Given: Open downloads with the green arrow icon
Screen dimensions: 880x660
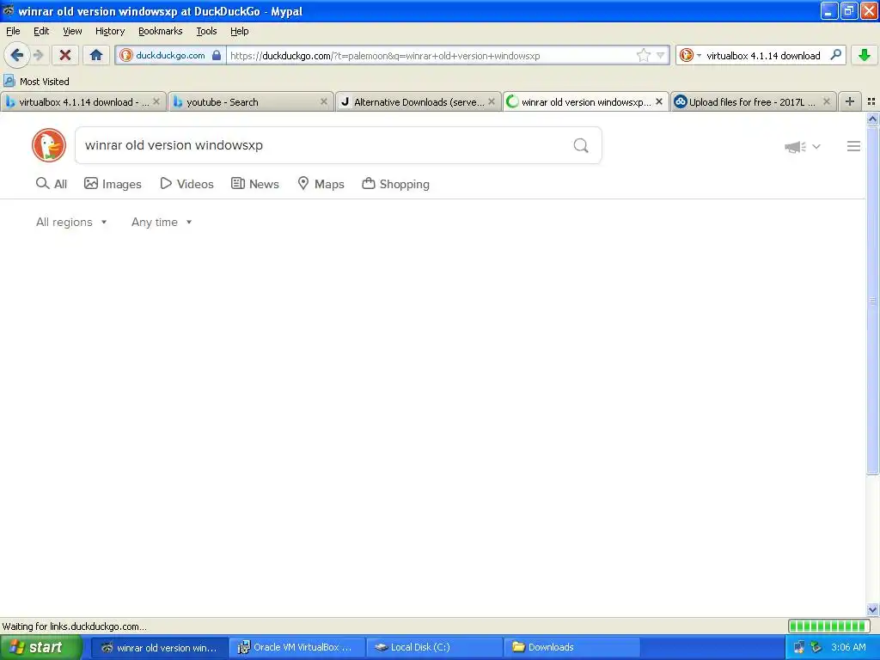Looking at the screenshot, I should click(x=865, y=55).
